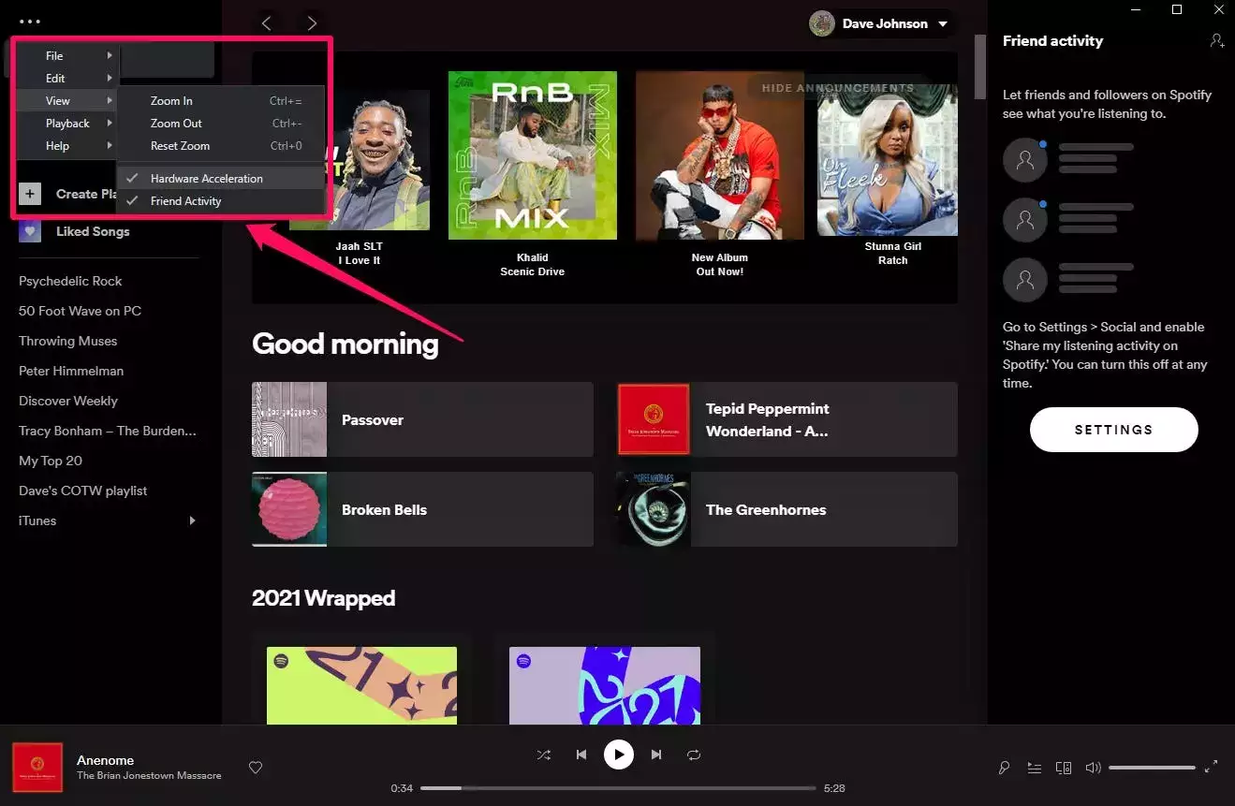Image resolution: width=1235 pixels, height=806 pixels.
Task: Open the File menu entry
Action: point(54,56)
